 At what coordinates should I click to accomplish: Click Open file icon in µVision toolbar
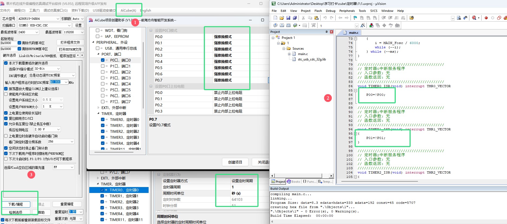click(282, 18)
